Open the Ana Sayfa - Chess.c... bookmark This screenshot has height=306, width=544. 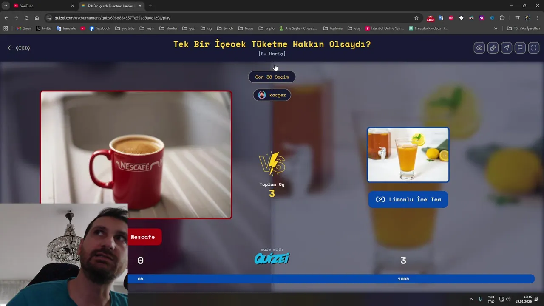(298, 28)
